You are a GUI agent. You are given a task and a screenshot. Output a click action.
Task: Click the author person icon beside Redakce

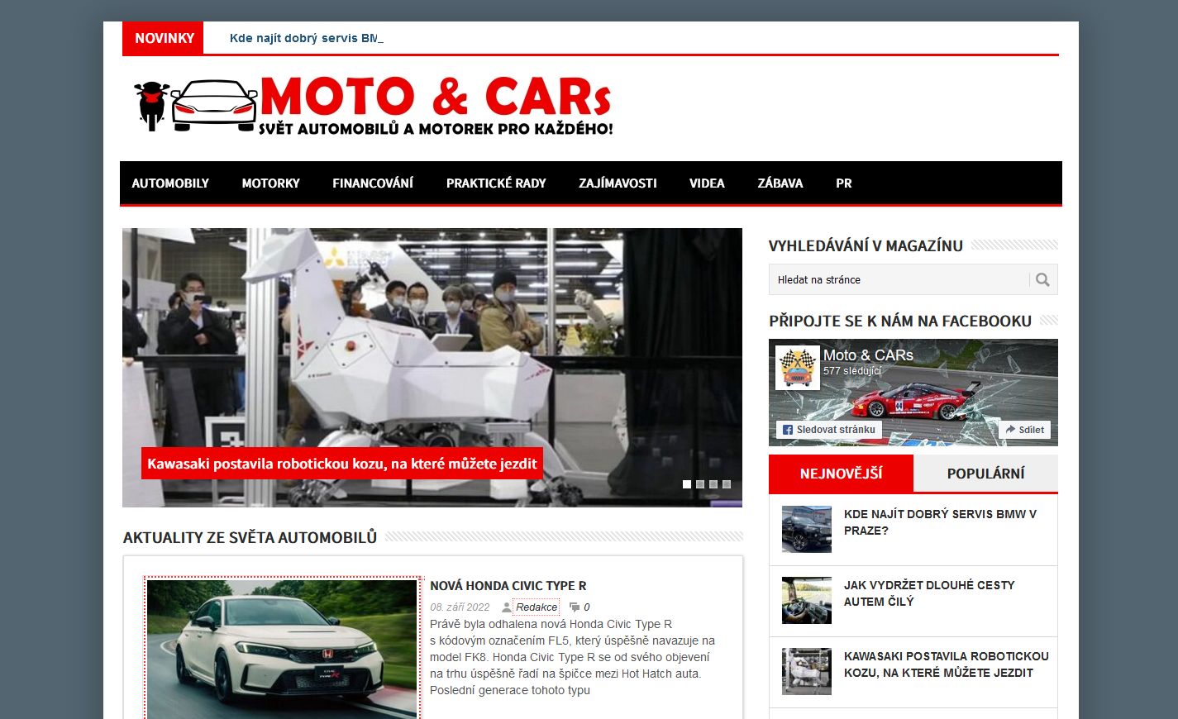click(x=507, y=607)
